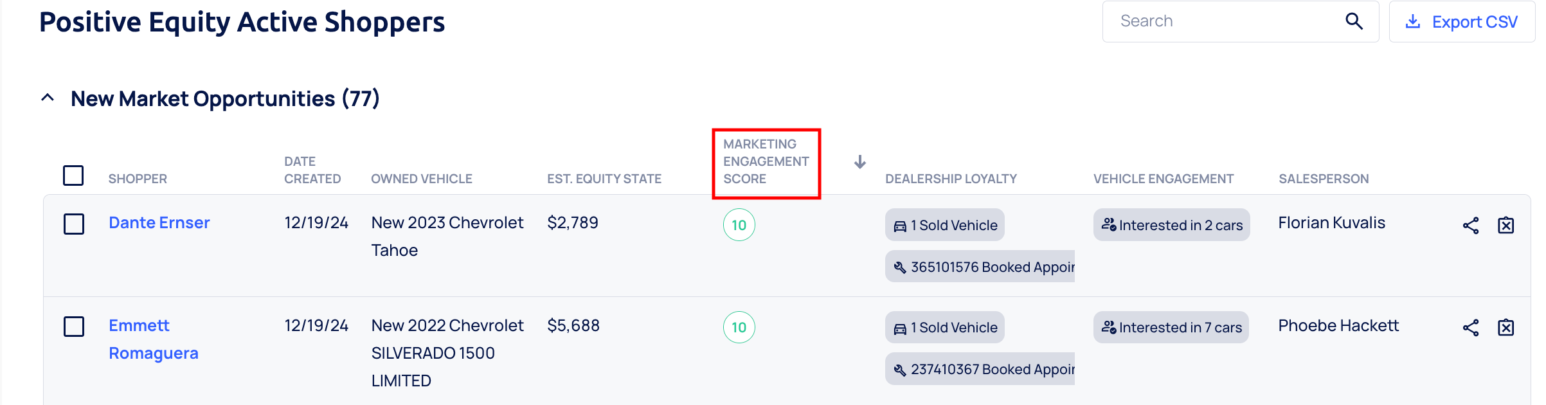Select the Emmett Romaguera row checkbox
1546x405 pixels.
74,327
